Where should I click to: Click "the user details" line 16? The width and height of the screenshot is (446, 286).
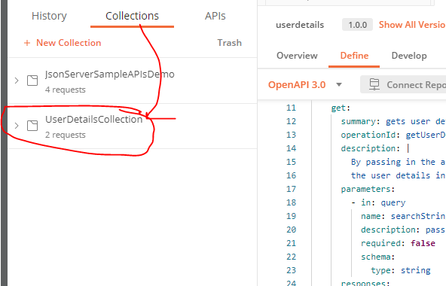coord(398,175)
